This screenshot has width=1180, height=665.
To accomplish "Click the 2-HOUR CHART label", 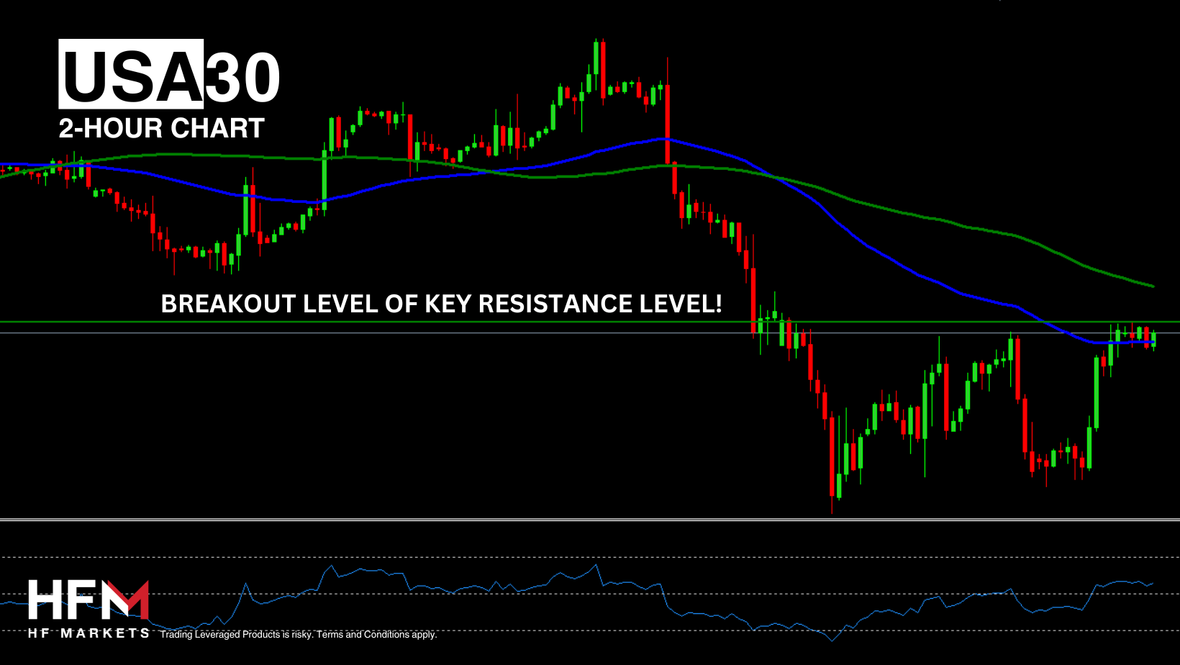I will pyautogui.click(x=162, y=129).
